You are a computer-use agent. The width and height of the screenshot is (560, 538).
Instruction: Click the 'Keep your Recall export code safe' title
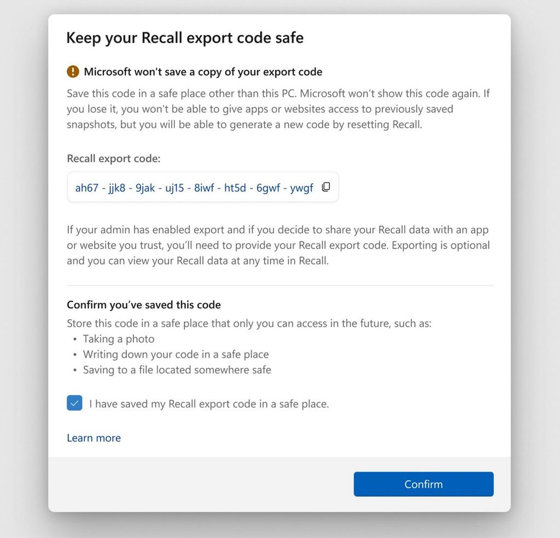[185, 38]
